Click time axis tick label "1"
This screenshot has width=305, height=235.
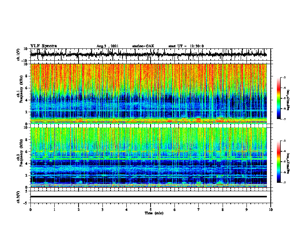pos(54,210)
